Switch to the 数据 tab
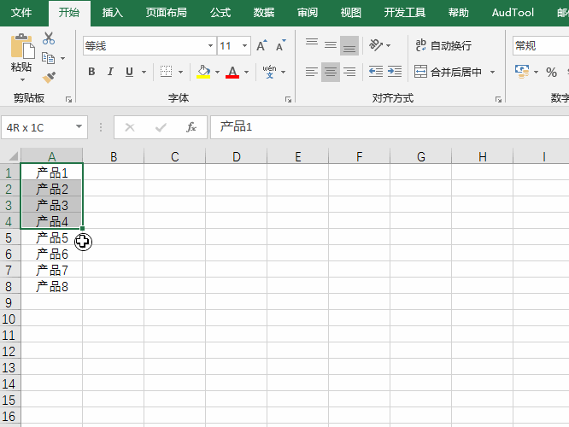This screenshot has width=569, height=427. point(264,13)
